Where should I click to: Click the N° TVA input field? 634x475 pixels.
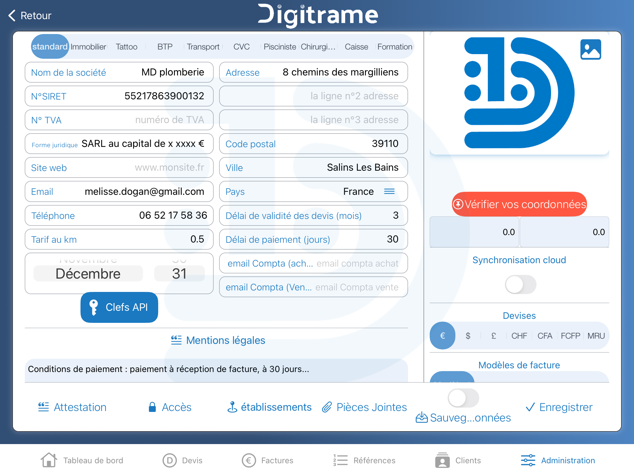(119, 120)
